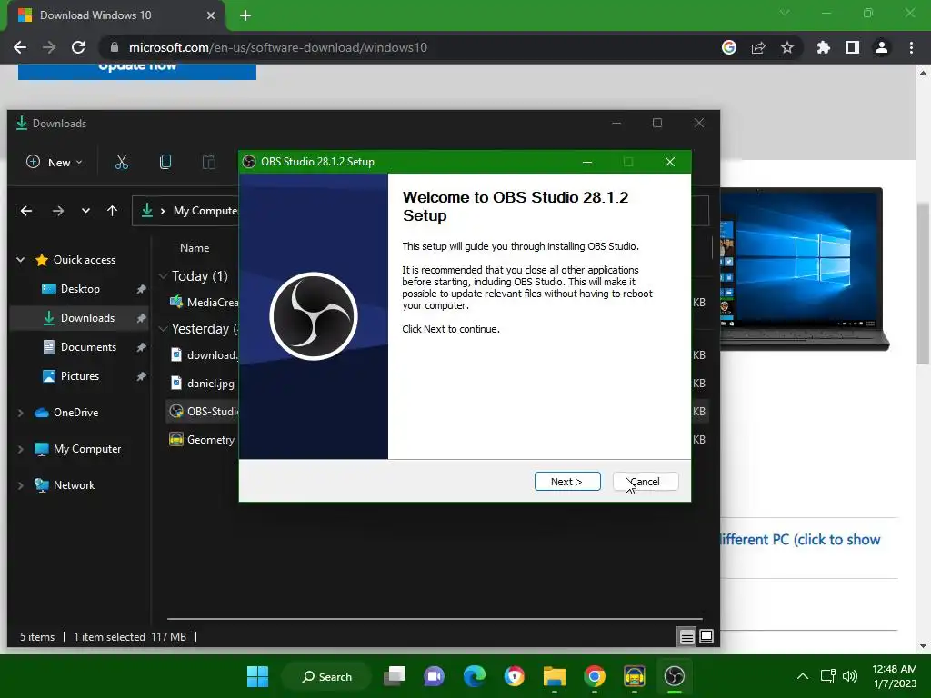Select Network in the navigation pane

point(74,485)
